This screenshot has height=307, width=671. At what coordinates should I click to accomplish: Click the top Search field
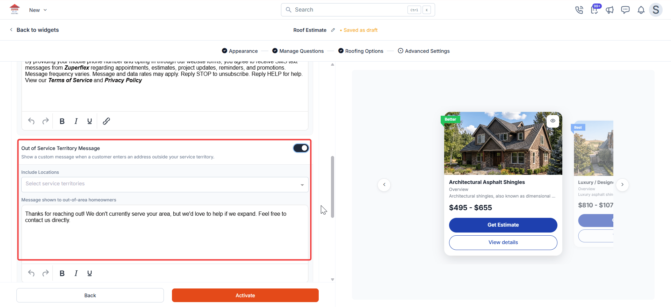pyautogui.click(x=358, y=10)
